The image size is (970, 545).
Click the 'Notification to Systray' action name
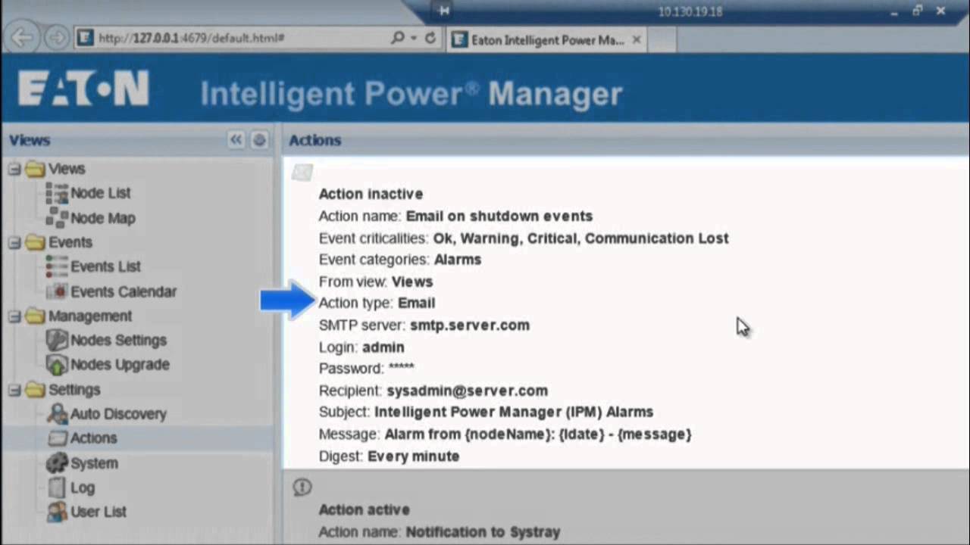(x=483, y=531)
